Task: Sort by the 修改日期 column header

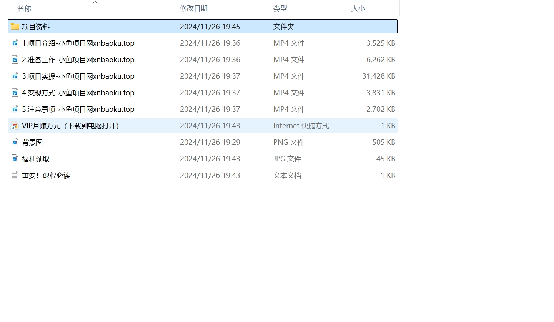Action: (194, 8)
